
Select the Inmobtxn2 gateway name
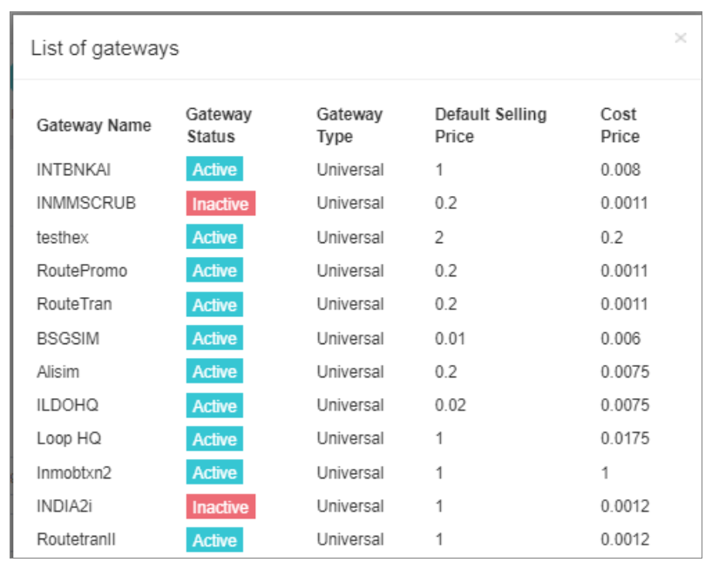click(x=74, y=472)
